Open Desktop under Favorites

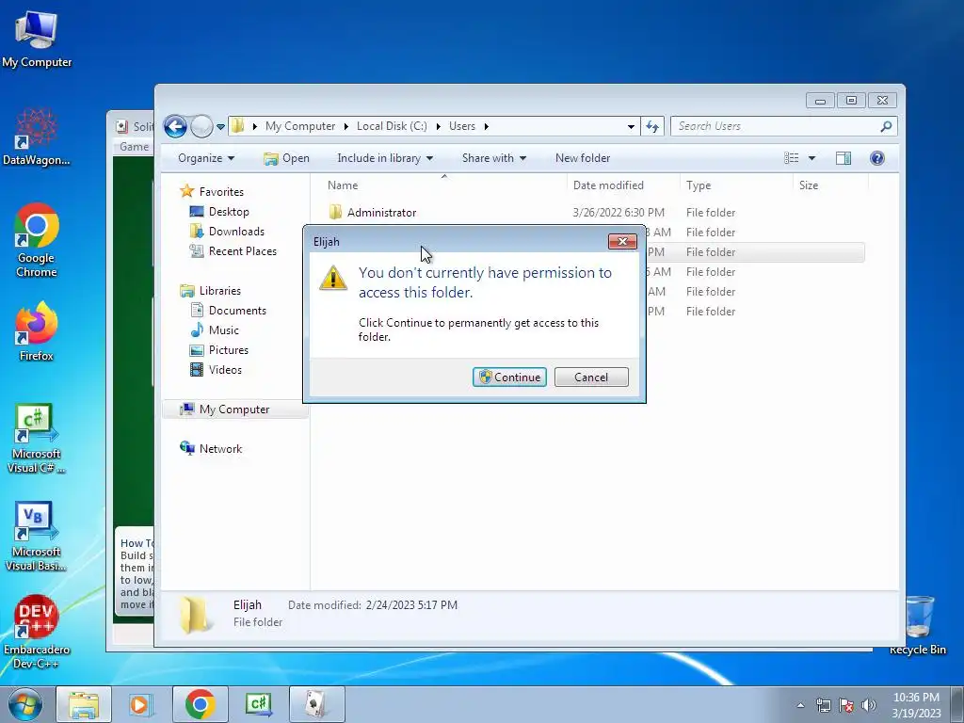[229, 212]
